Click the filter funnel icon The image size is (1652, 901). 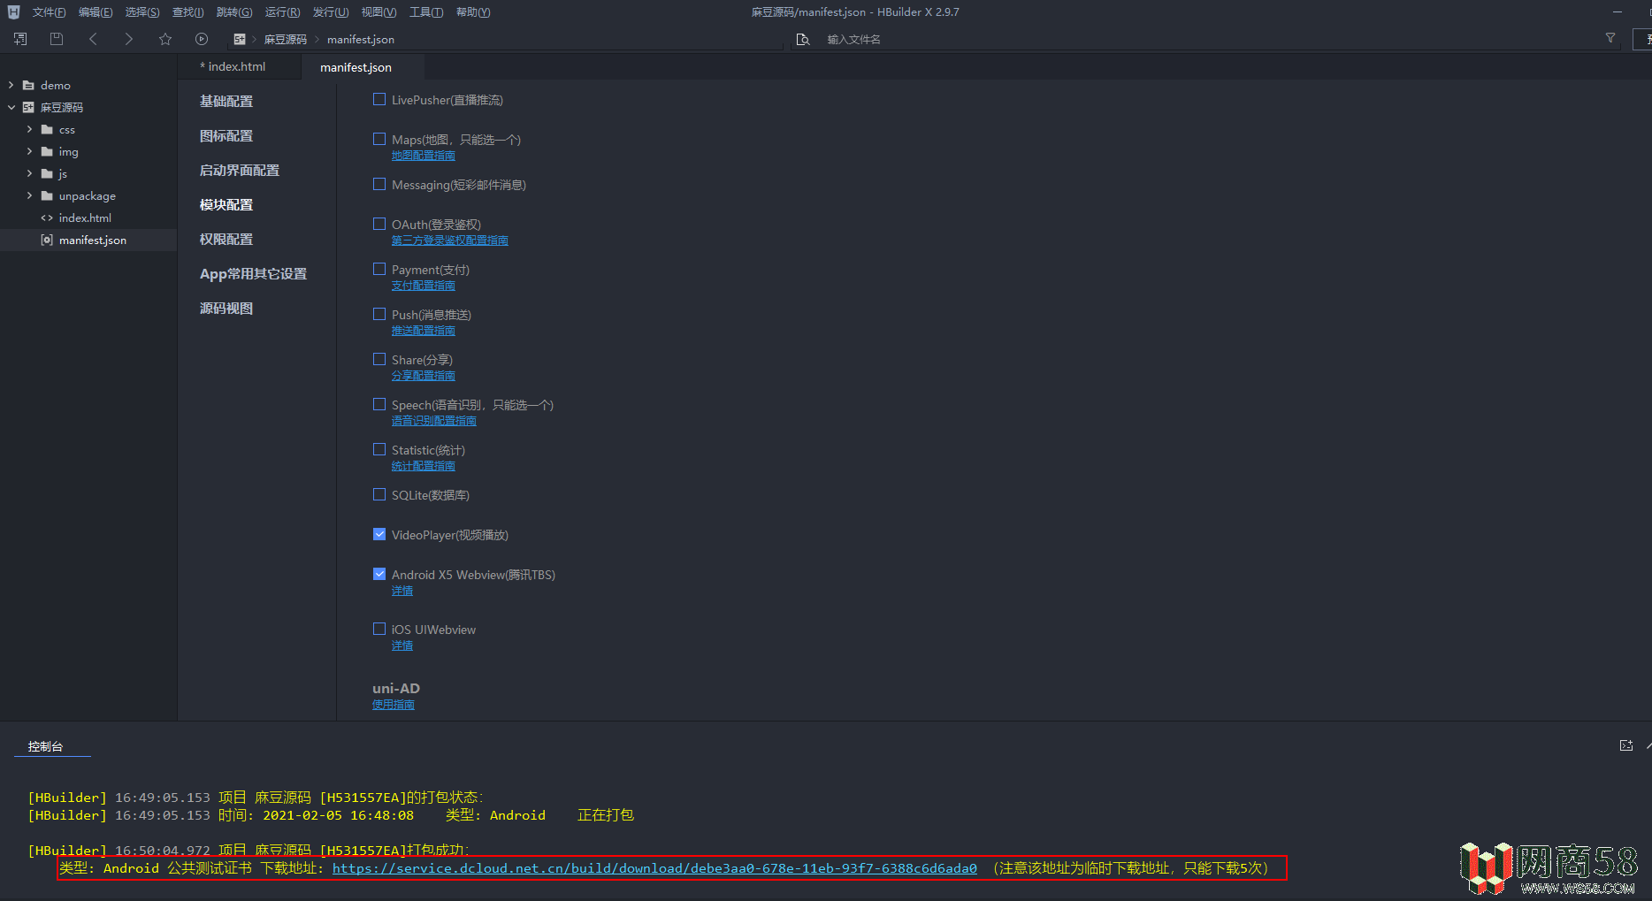coord(1610,38)
